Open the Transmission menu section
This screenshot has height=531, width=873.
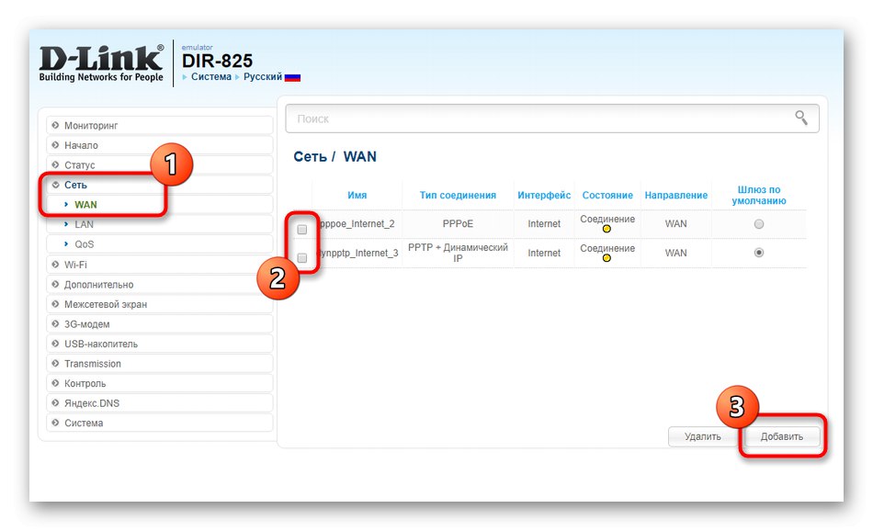tap(160, 364)
